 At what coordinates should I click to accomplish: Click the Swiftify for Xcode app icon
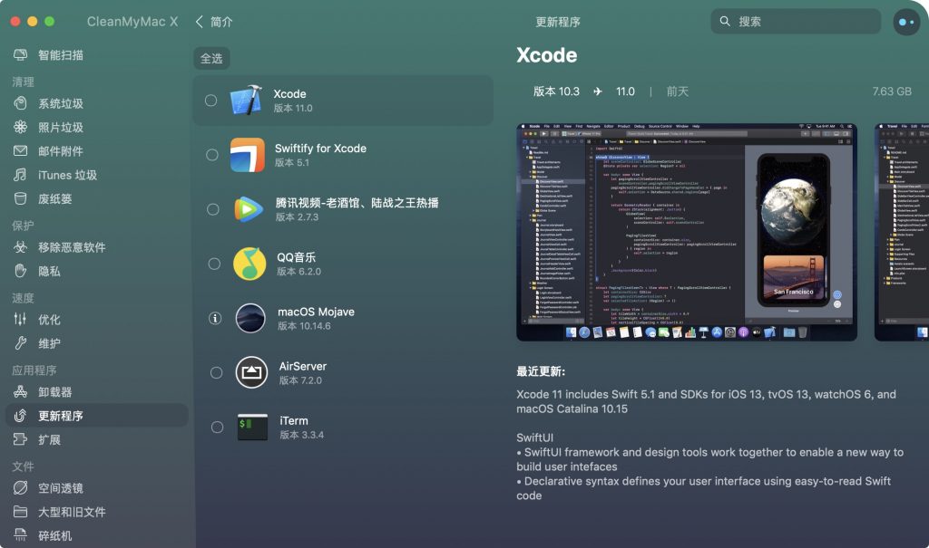coord(247,155)
